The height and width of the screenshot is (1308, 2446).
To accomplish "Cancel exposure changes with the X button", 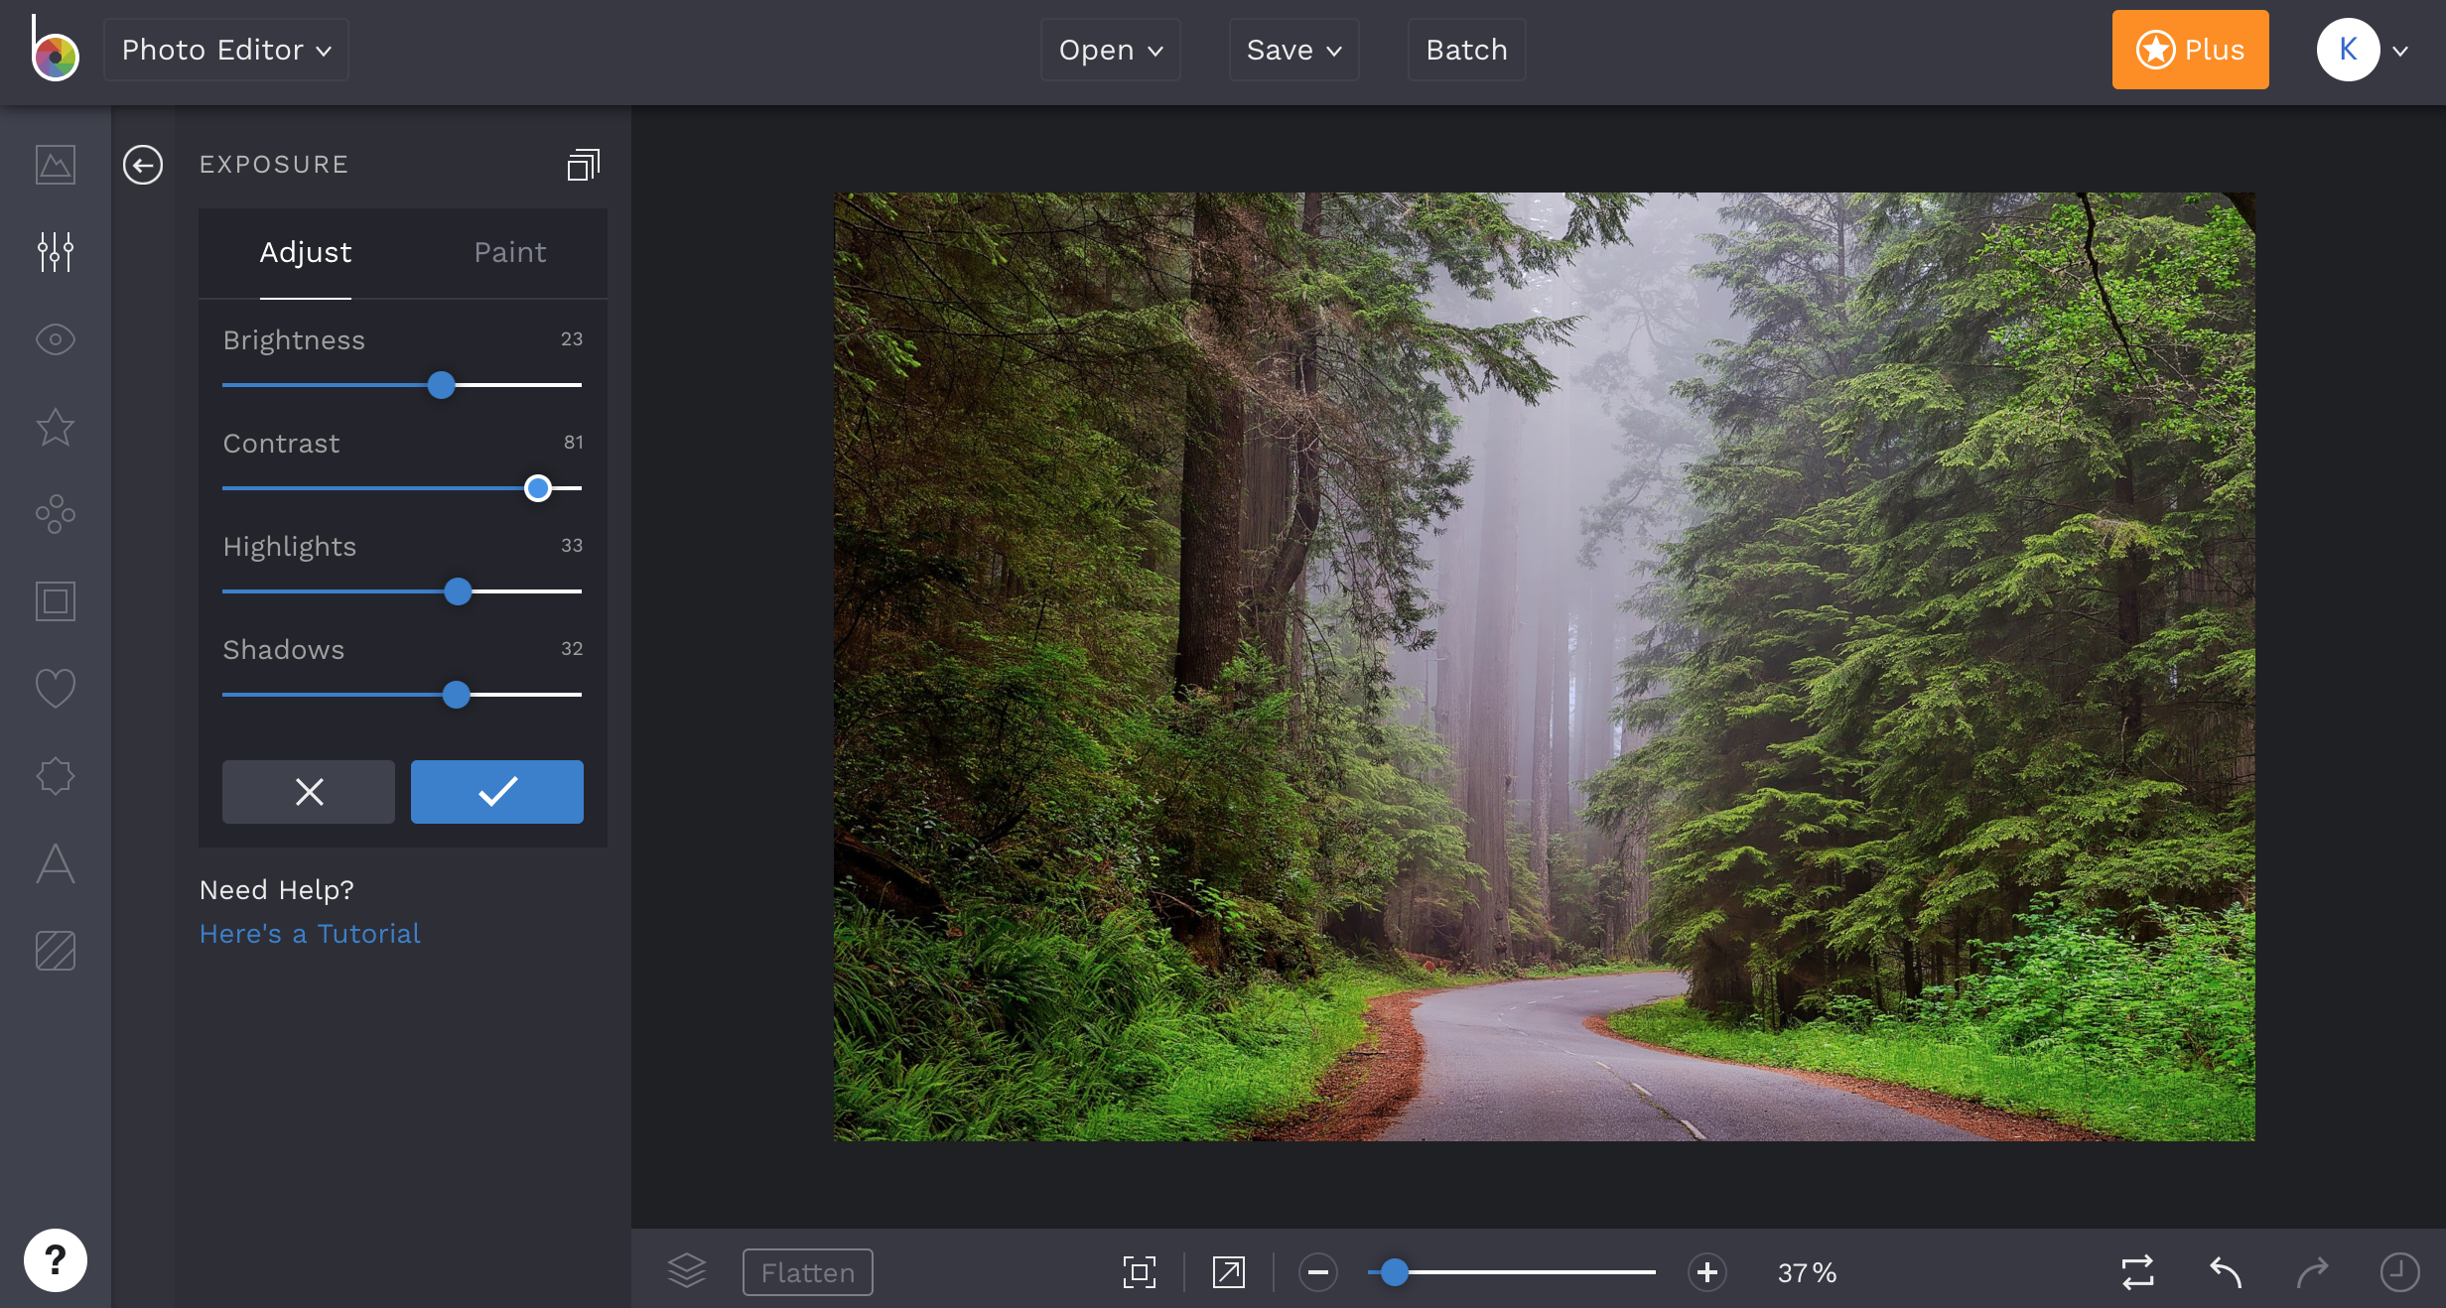I will point(309,792).
